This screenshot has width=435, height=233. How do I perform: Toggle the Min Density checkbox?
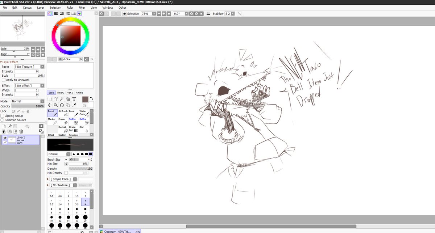point(66,173)
